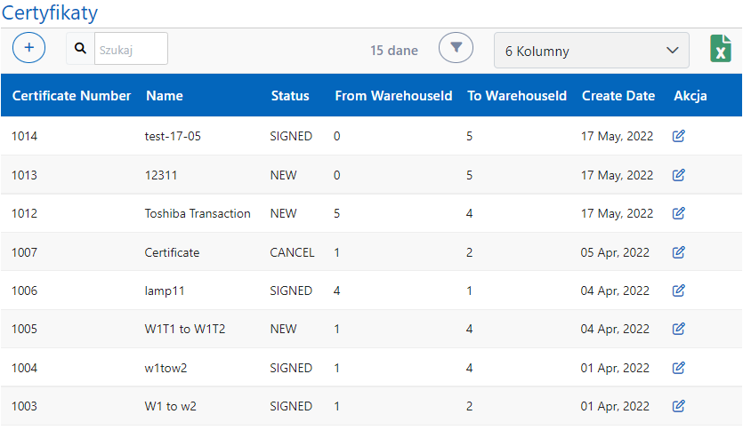Click the search magnifier icon

[x=80, y=48]
